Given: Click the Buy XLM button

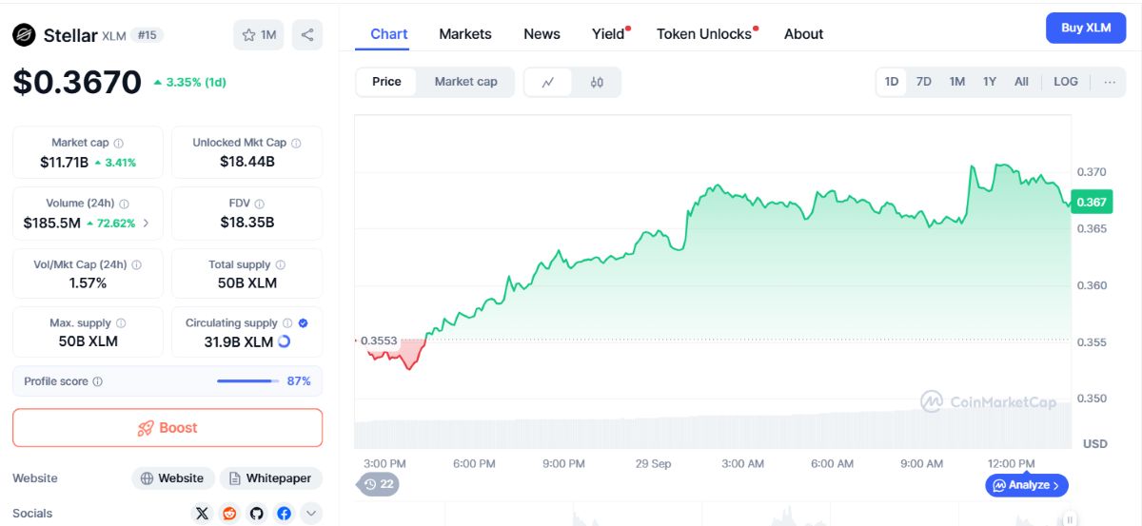Looking at the screenshot, I should (x=1086, y=29).
